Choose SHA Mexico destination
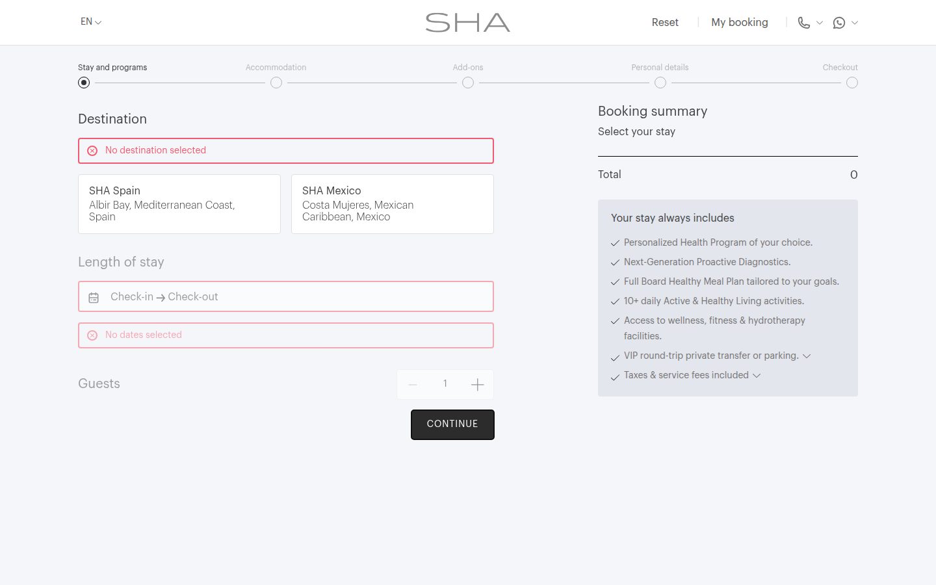The width and height of the screenshot is (936, 585). tap(393, 204)
